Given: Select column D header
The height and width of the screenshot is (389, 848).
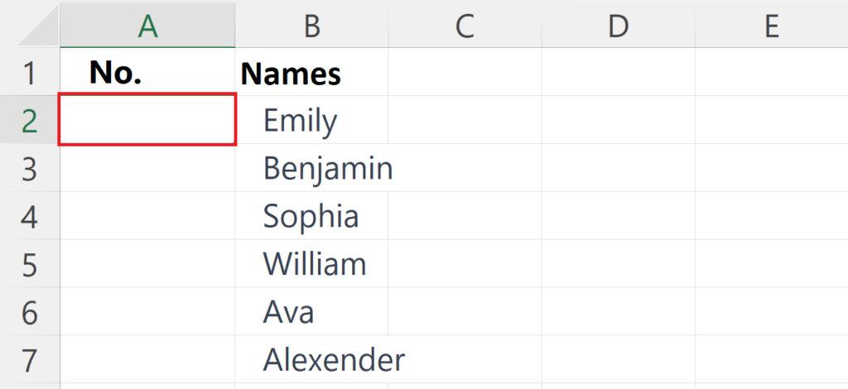Looking at the screenshot, I should click(618, 25).
